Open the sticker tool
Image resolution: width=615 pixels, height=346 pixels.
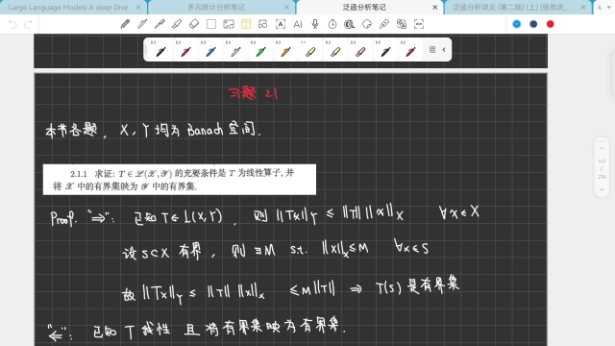(x=367, y=24)
